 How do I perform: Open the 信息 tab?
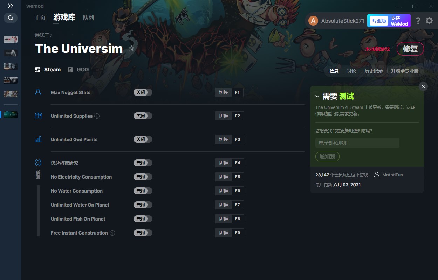334,71
